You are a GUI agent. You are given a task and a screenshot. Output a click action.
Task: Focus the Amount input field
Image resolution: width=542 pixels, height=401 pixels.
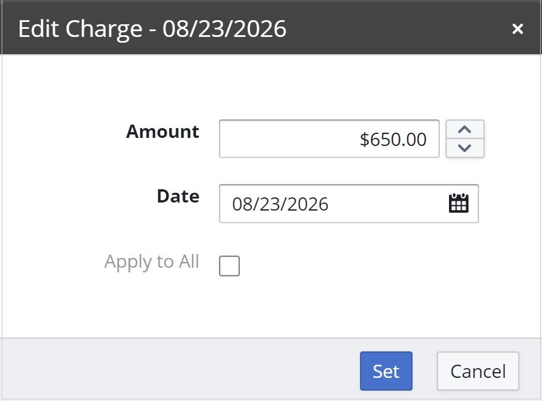329,138
